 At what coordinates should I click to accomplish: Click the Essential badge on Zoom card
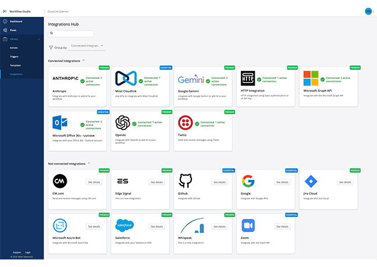[291, 215]
